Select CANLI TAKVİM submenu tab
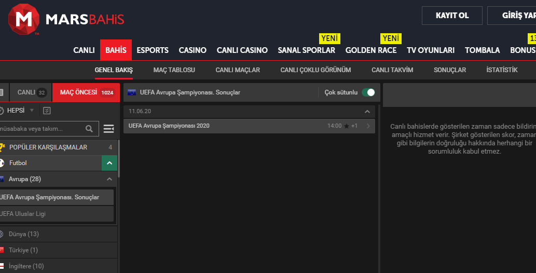Screen dimensions: 536x273 tap(392, 70)
